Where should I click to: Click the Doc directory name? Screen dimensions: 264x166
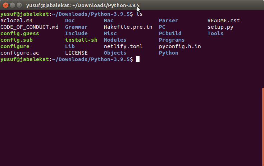[x=70, y=20]
